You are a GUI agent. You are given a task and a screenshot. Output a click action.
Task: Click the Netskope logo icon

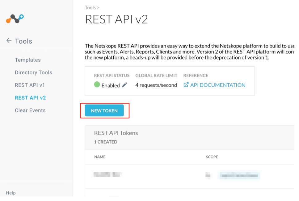click(x=15, y=19)
